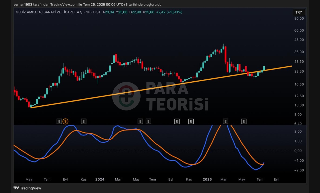
Task: Click the last E earnings marker on the right
Action: pyautogui.click(x=243, y=121)
